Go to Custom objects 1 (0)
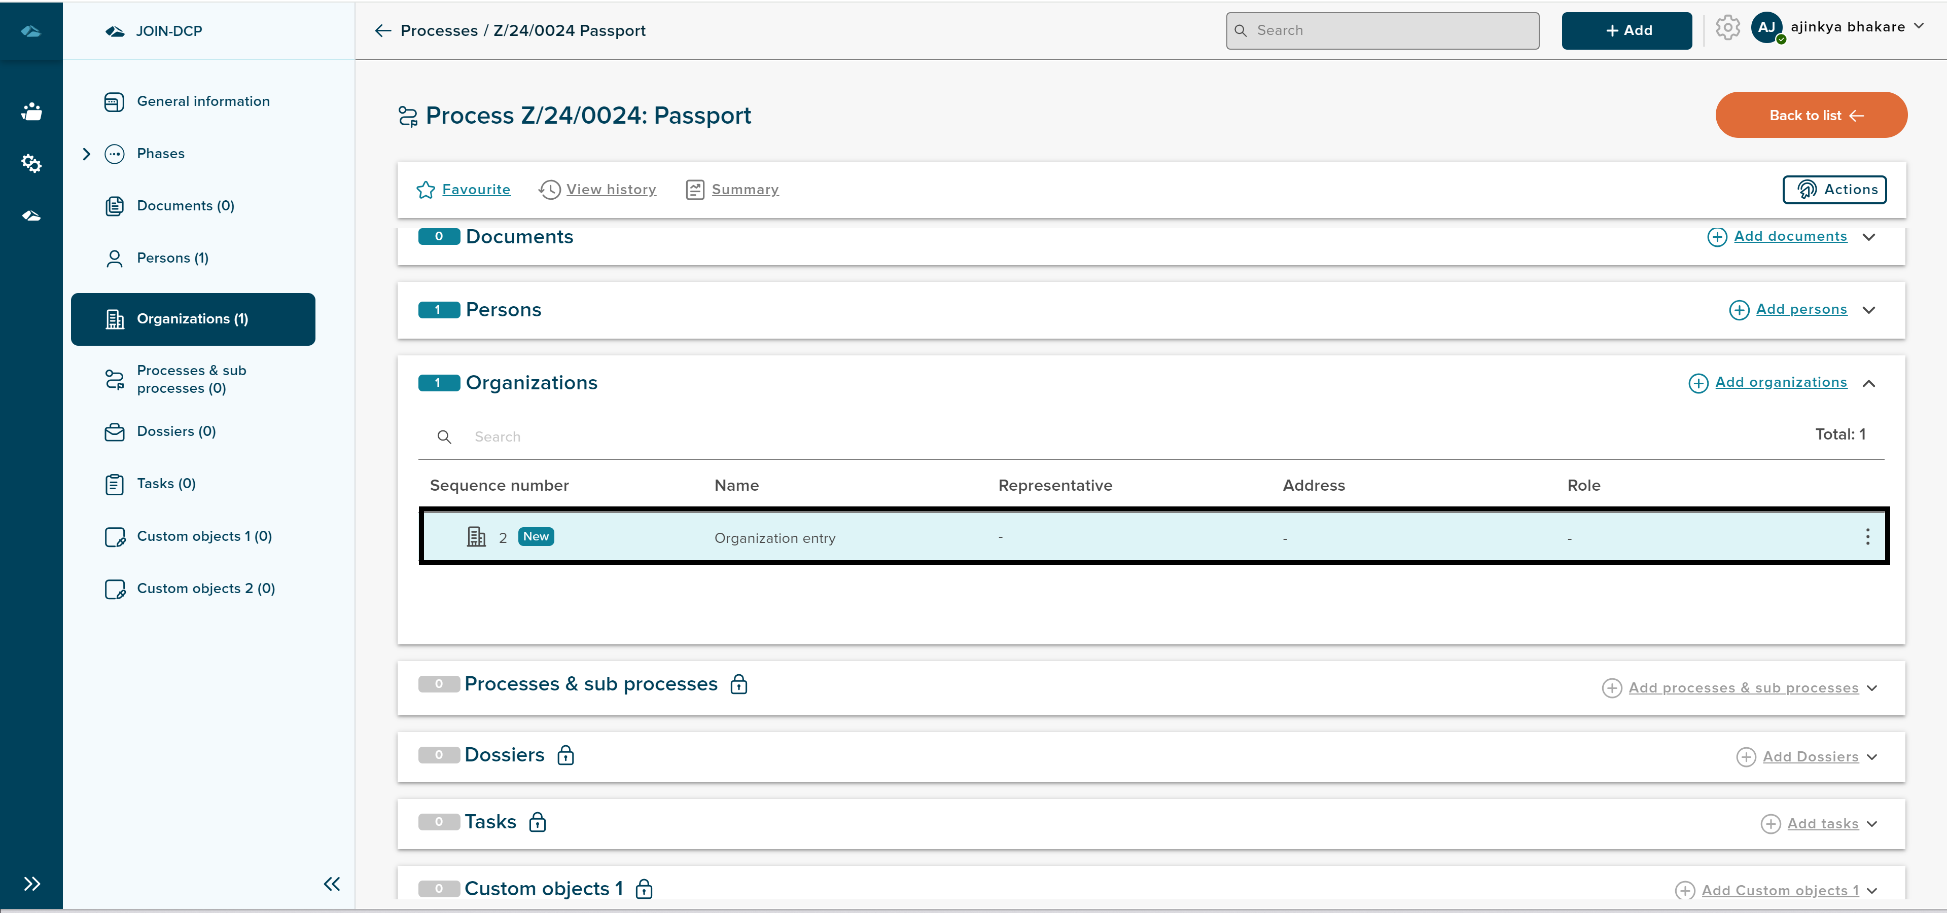 pos(204,537)
